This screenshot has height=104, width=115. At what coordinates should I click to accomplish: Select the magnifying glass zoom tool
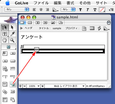pyautogui.click(x=12, y=40)
